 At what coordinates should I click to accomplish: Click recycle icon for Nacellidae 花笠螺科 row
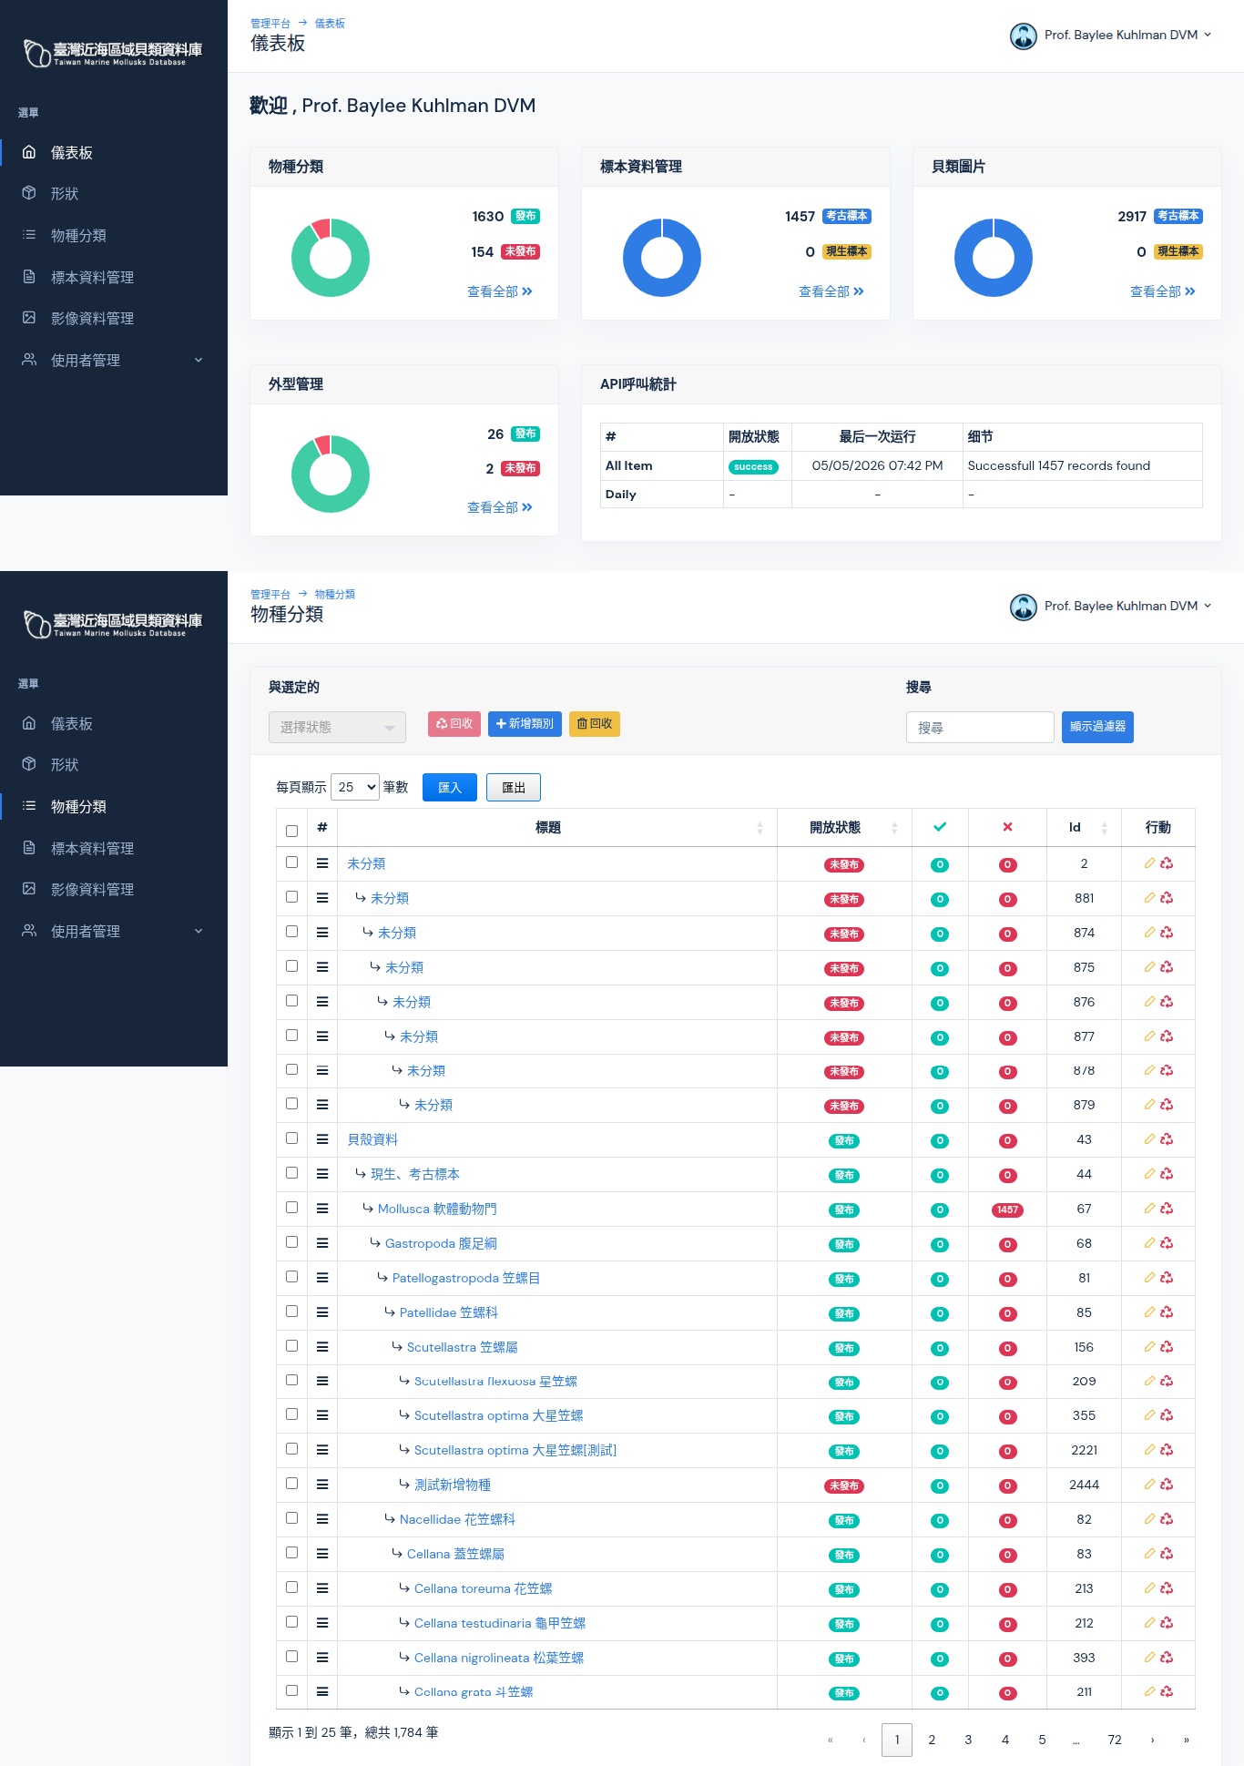(1167, 1519)
